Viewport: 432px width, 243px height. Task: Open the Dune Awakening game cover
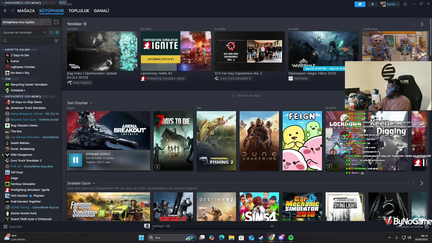coord(259,141)
